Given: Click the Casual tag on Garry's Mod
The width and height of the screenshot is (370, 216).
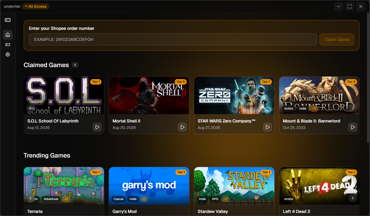Looking at the screenshot, I should tap(119, 199).
